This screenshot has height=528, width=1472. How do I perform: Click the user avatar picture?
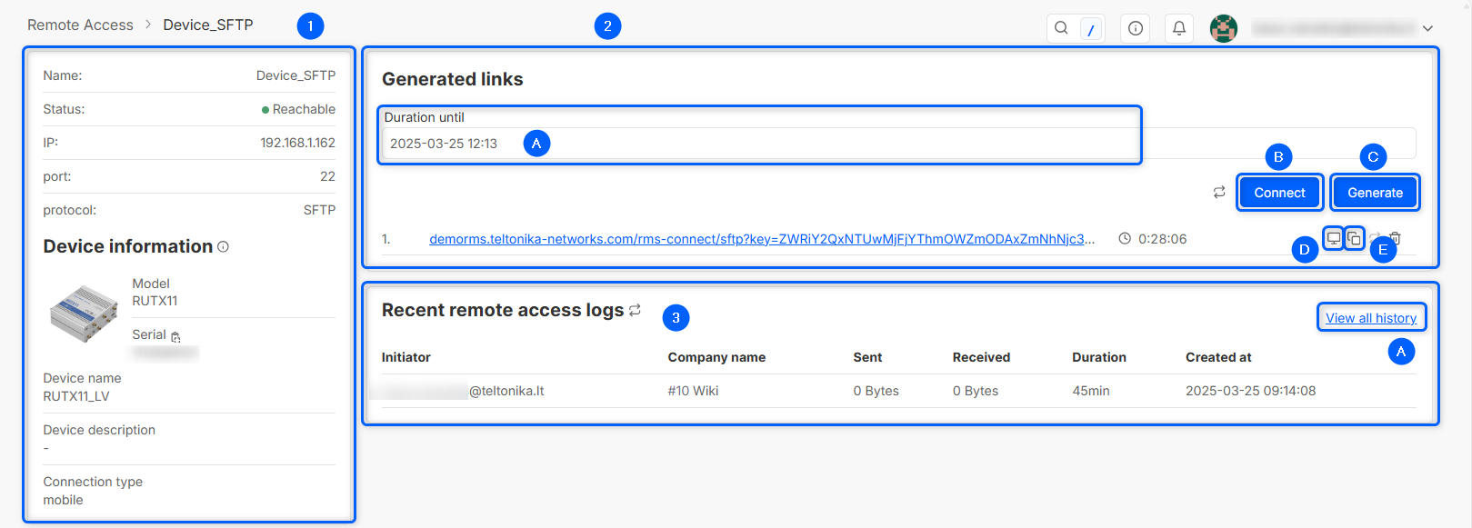(x=1224, y=28)
